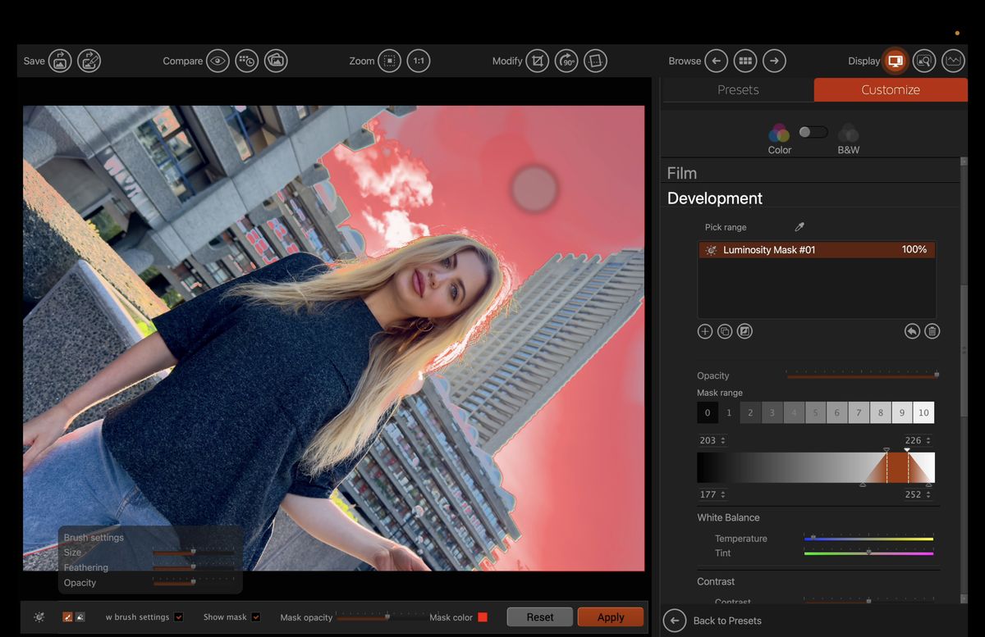Open the Compare eye preview

[x=218, y=61]
